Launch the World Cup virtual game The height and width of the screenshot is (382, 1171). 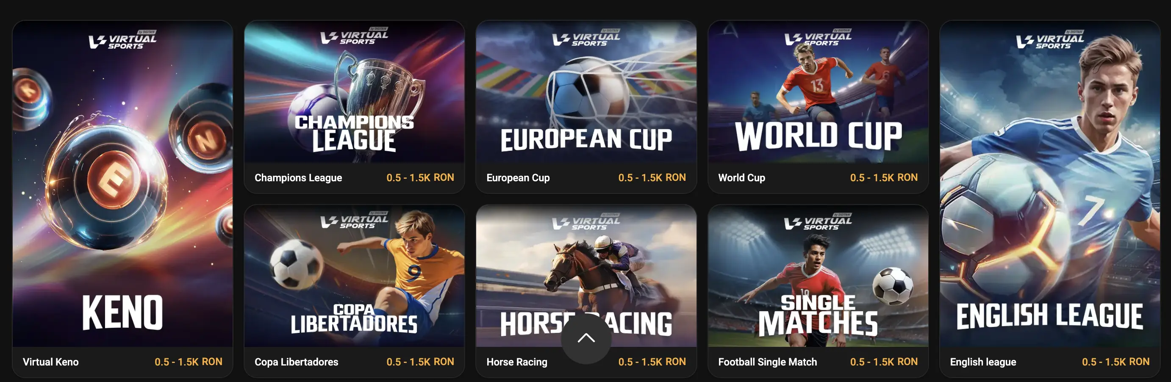(818, 92)
